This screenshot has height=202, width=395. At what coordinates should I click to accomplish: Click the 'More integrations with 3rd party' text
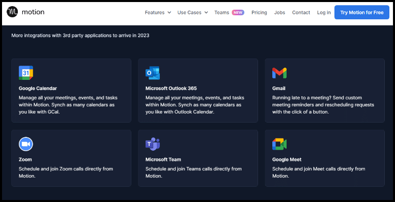pyautogui.click(x=80, y=36)
